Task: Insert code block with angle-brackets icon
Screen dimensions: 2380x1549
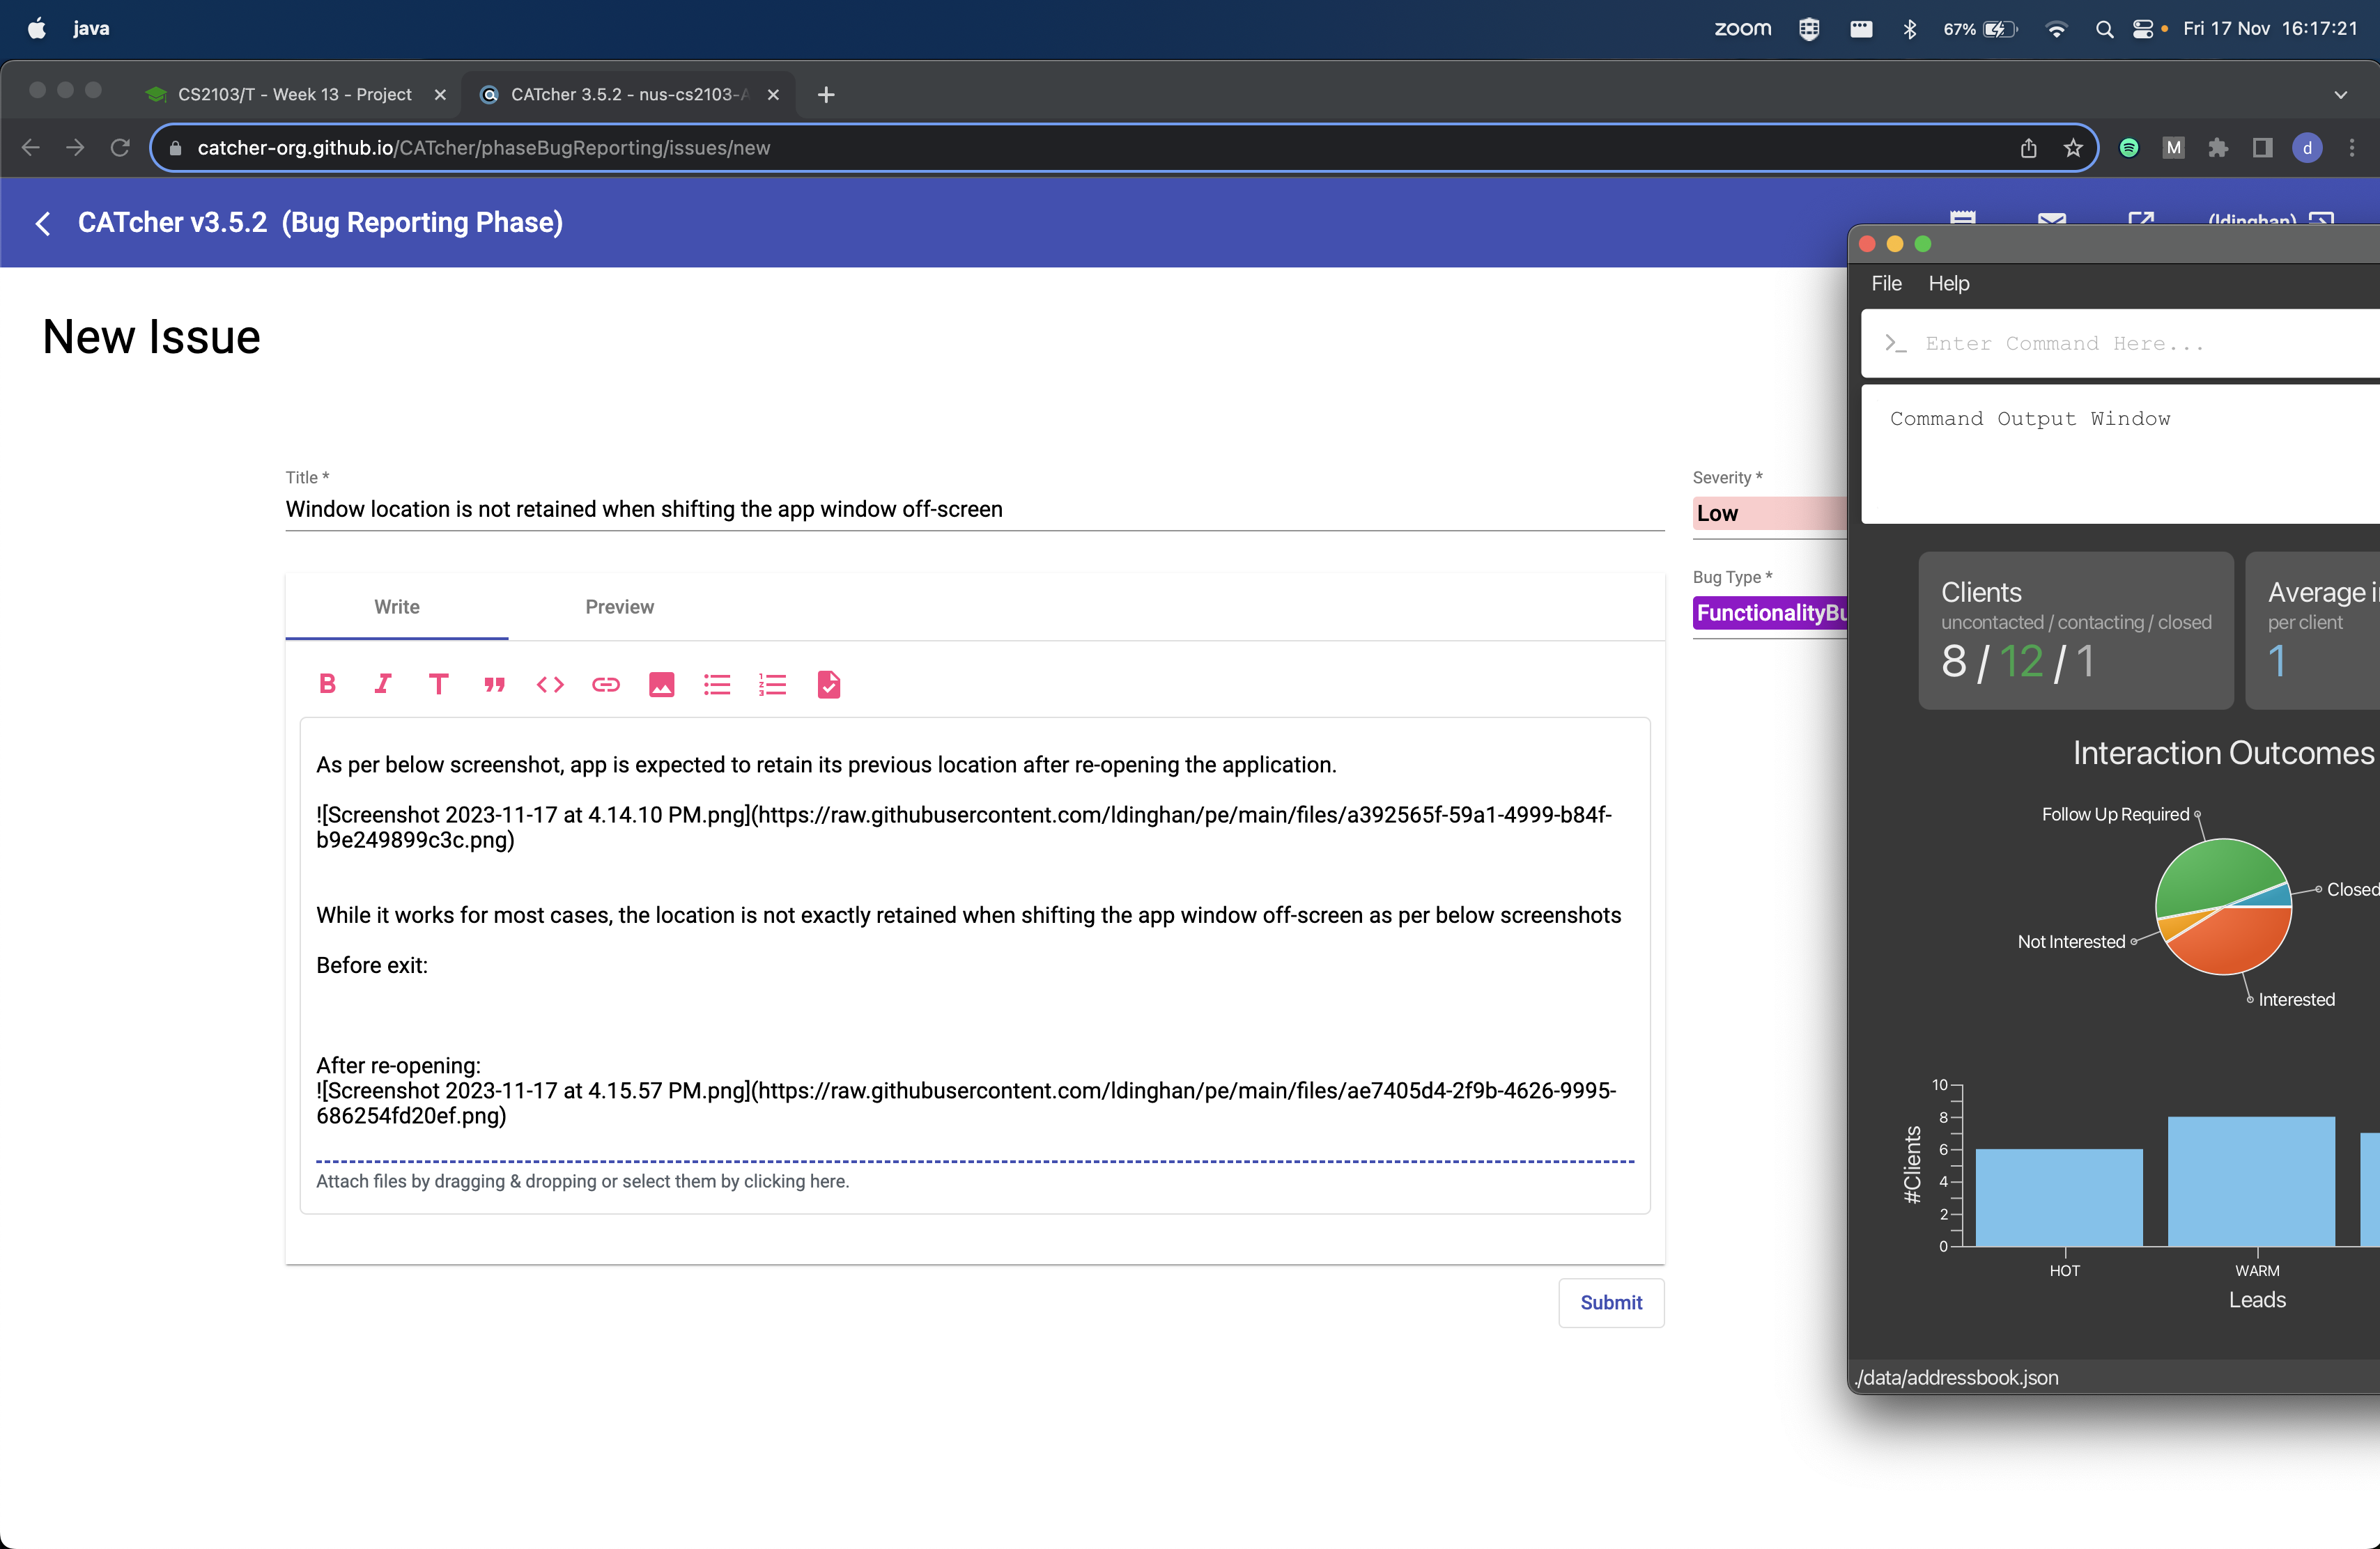Action: click(x=550, y=685)
